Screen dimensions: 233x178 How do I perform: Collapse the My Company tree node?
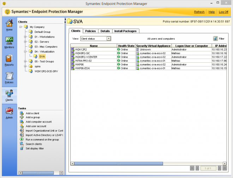(21, 27)
